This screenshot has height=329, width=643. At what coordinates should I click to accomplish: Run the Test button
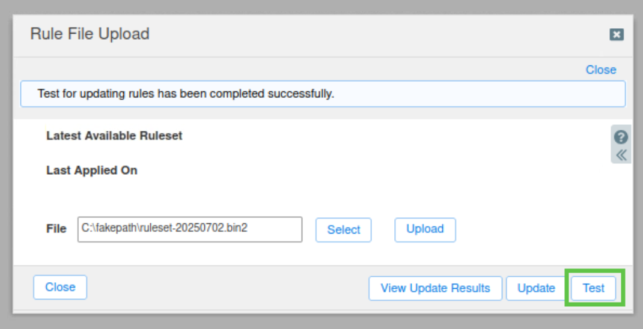tap(593, 288)
